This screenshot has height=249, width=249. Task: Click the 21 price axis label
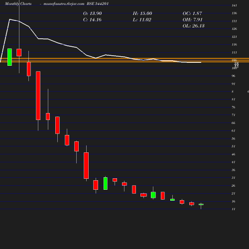point(234,194)
